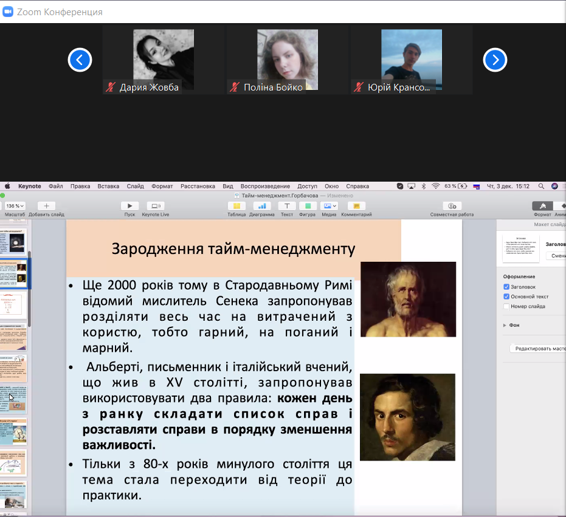Open the Воспроизведение menu
The image size is (566, 517).
coord(265,186)
